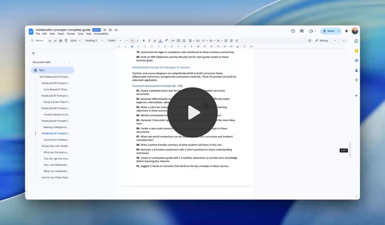Open the View menu
Viewport: 385px width, 225px height.
coord(52,34)
